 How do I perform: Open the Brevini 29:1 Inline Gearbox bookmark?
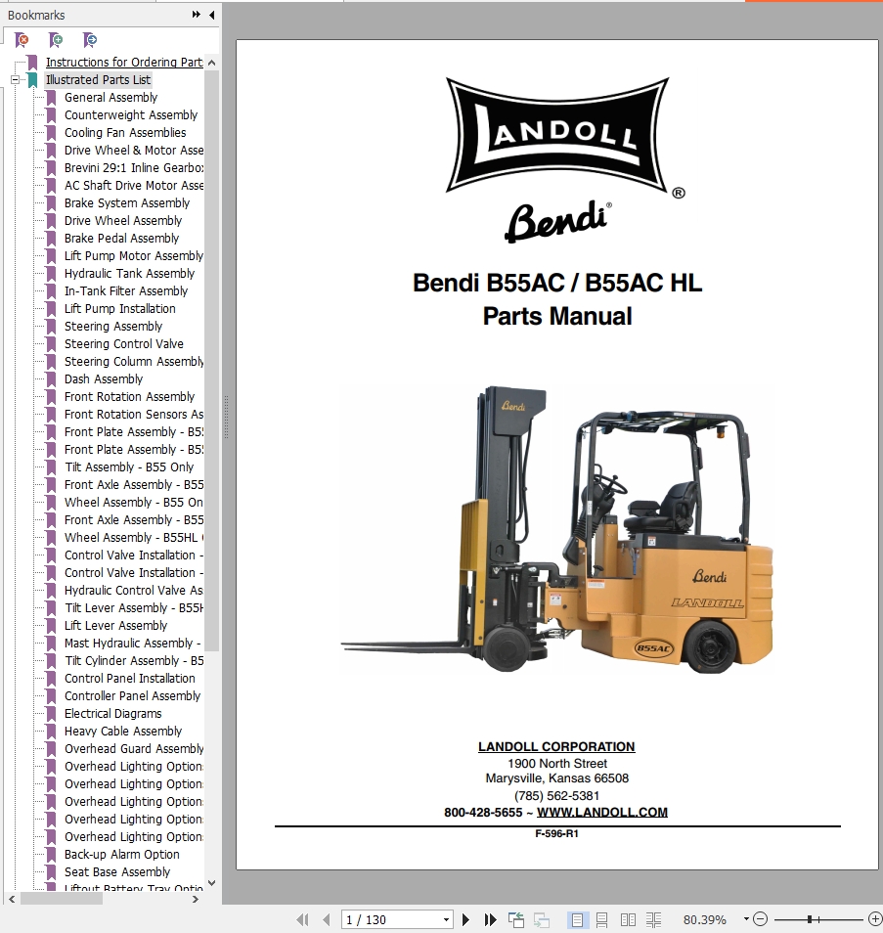pos(133,168)
